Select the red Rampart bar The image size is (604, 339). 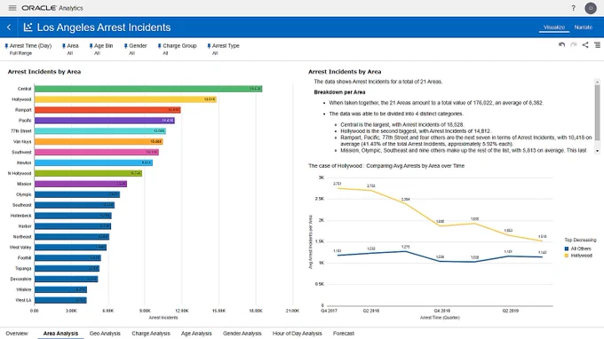pyautogui.click(x=107, y=110)
